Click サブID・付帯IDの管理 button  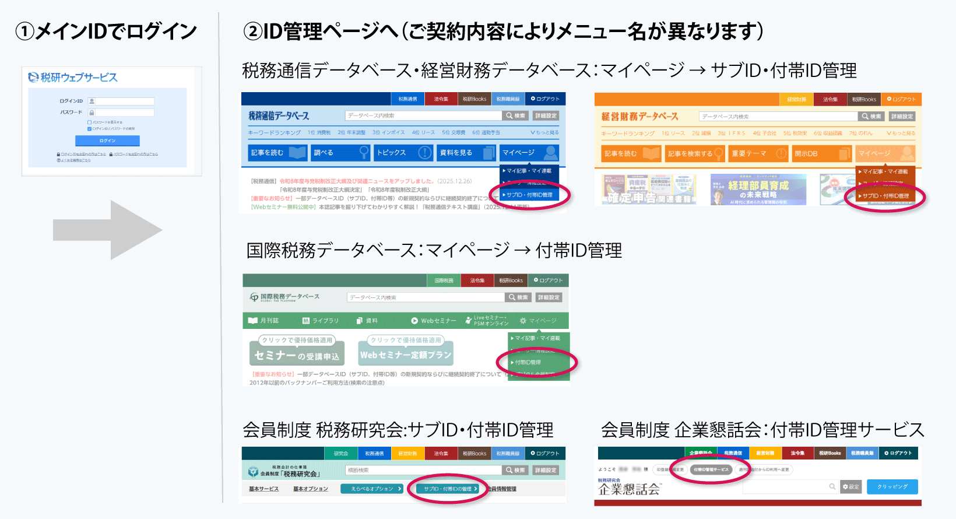(x=447, y=489)
